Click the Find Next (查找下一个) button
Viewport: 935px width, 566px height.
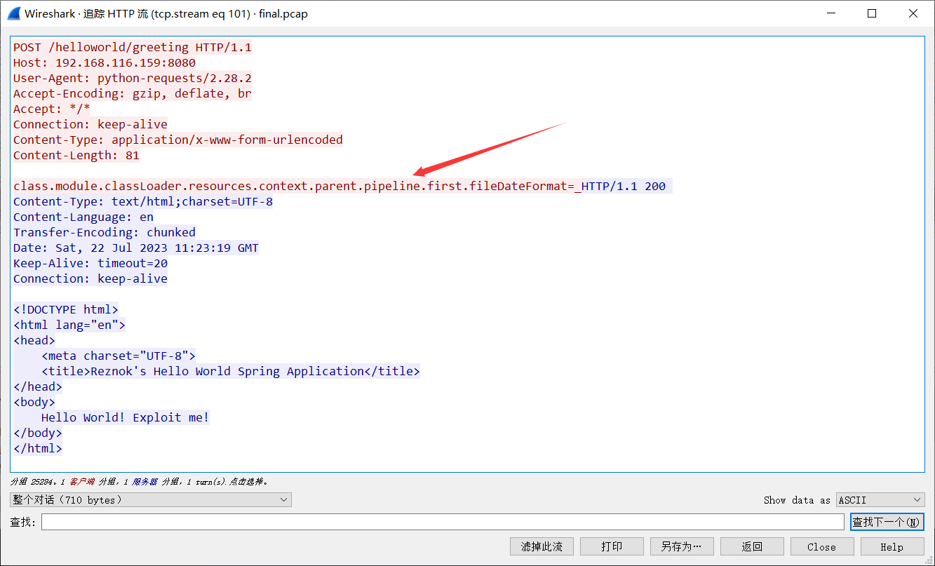tap(887, 522)
